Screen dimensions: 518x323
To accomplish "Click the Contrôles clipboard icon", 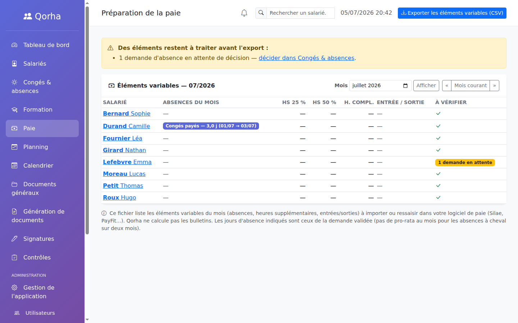I will point(14,257).
